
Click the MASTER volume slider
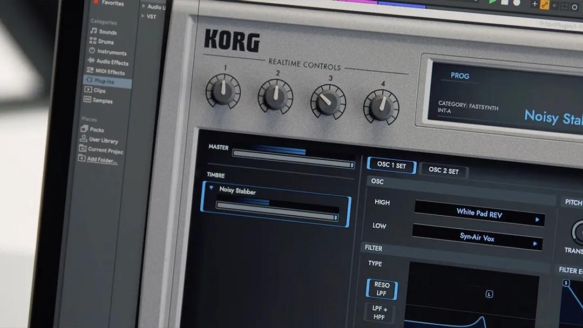(293, 158)
